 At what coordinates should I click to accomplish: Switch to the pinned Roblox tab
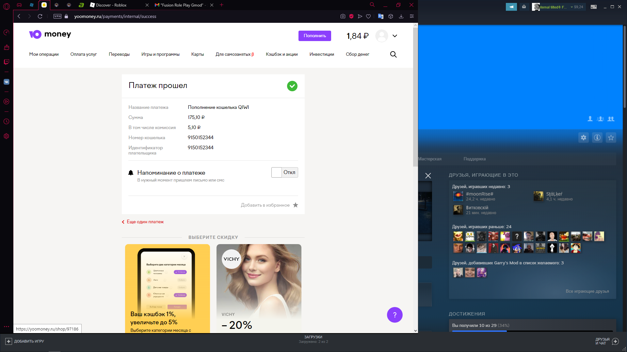pyautogui.click(x=32, y=5)
